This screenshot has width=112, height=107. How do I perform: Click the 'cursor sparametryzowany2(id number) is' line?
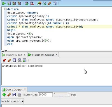tap(38, 23)
